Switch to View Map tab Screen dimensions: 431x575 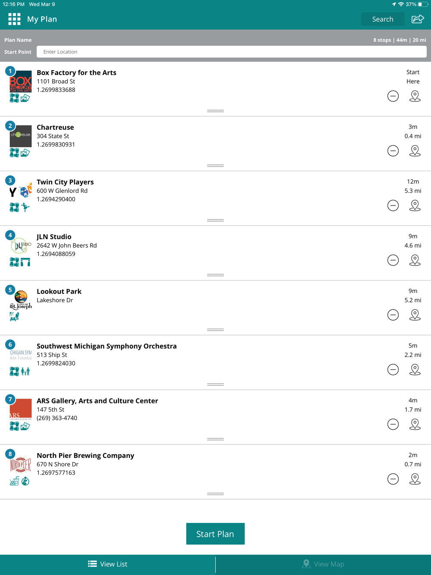[323, 564]
